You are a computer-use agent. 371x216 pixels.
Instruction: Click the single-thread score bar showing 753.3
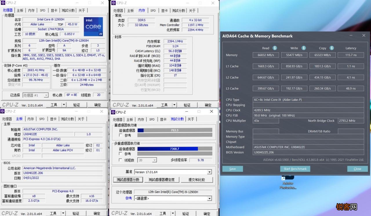(x=175, y=130)
